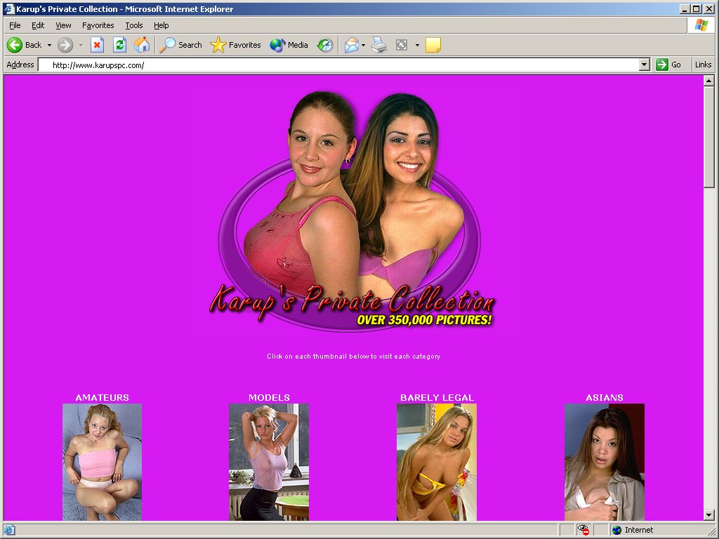Screen dimensions: 719x539
Task: Open the Tools menu
Action: [x=134, y=25]
